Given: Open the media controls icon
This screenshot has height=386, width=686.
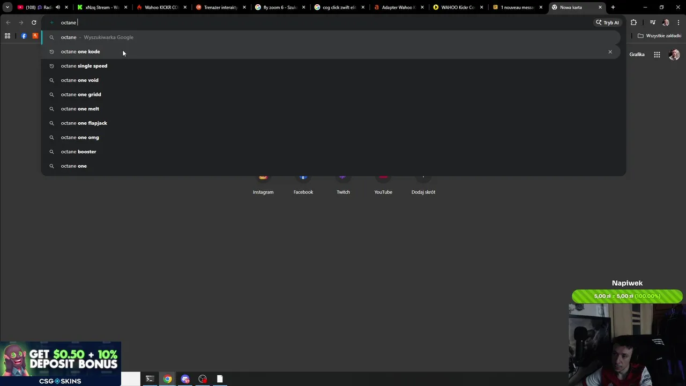Looking at the screenshot, I should pos(652,23).
